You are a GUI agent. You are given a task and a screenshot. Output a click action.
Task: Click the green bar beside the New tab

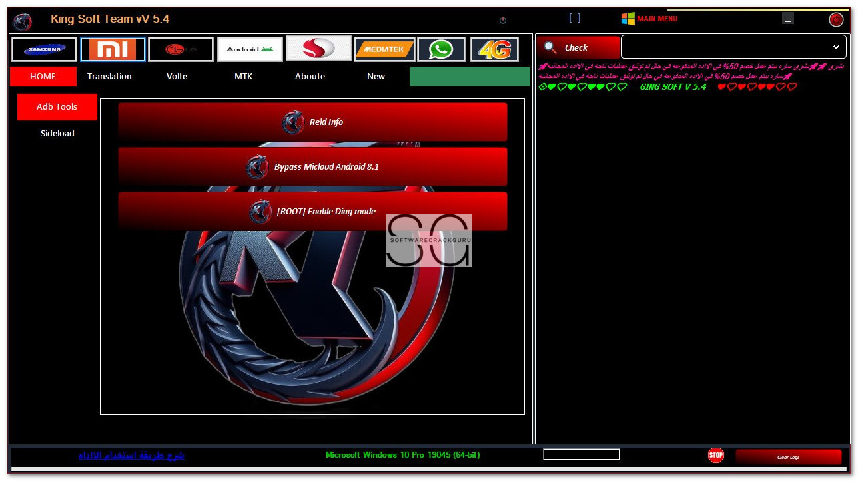[x=470, y=77]
